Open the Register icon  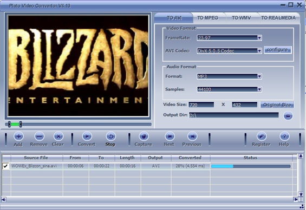click(x=262, y=136)
